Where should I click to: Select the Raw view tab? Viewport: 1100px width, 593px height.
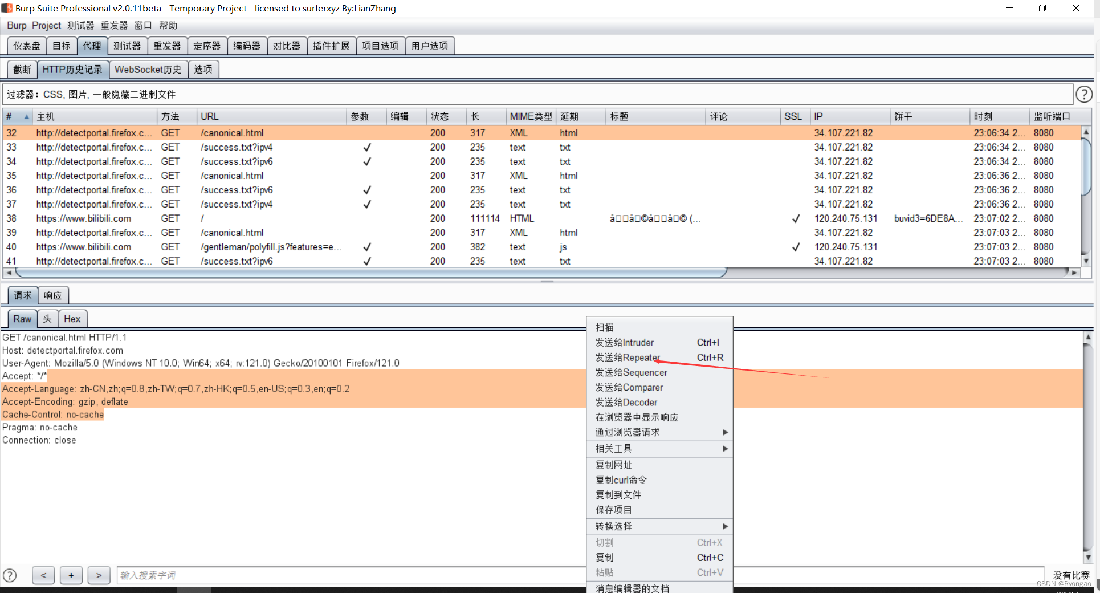23,319
